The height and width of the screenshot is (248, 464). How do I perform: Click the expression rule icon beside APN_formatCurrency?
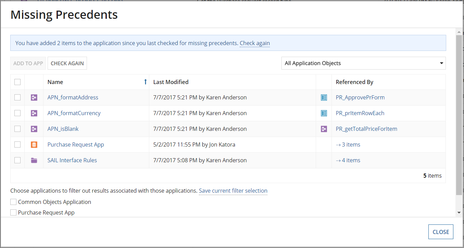[x=34, y=113]
